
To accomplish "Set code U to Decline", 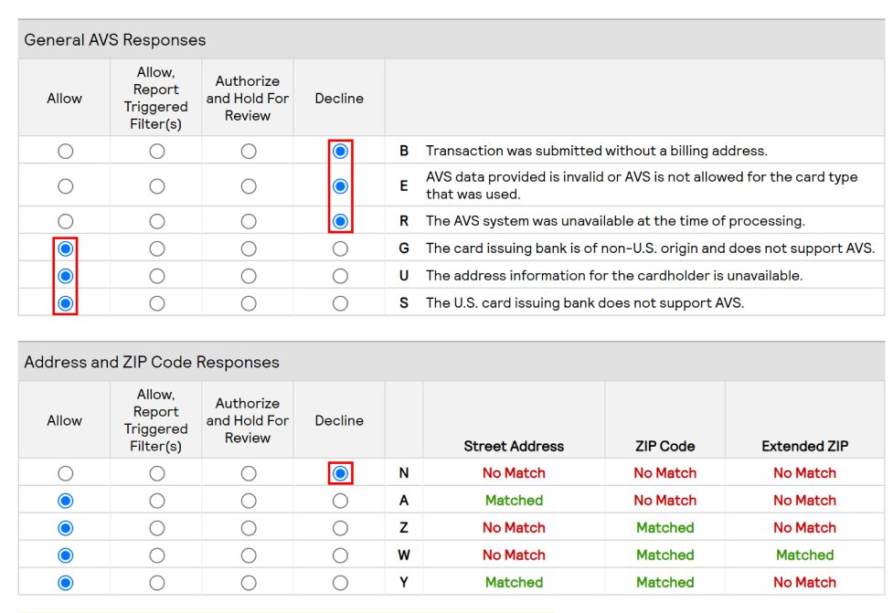I will tap(340, 276).
